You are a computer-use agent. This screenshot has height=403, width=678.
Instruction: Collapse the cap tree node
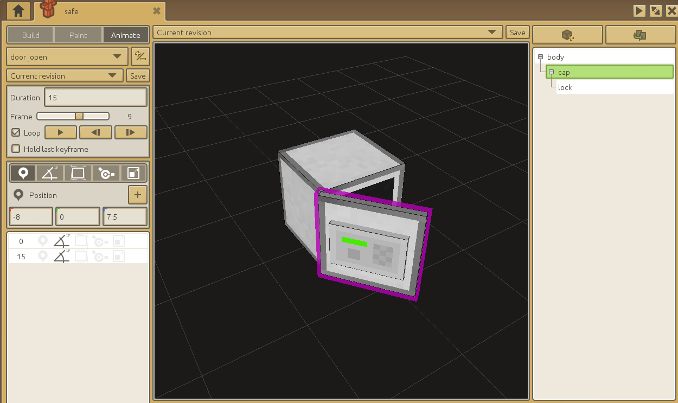click(x=551, y=72)
